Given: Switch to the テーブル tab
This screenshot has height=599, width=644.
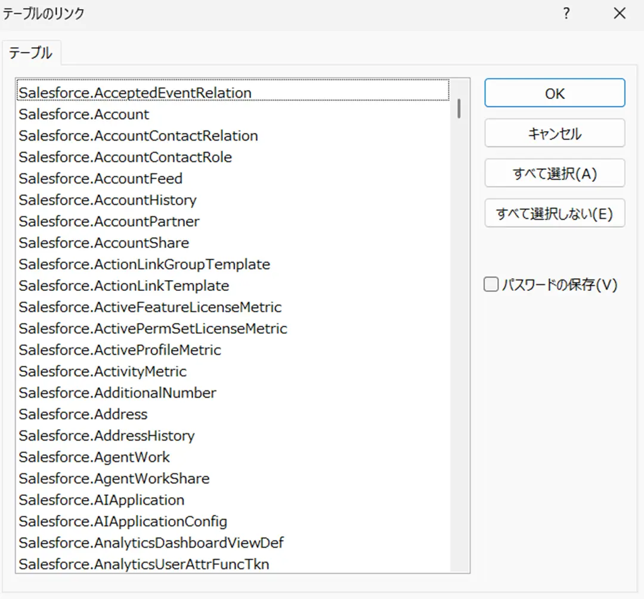Looking at the screenshot, I should [x=31, y=53].
